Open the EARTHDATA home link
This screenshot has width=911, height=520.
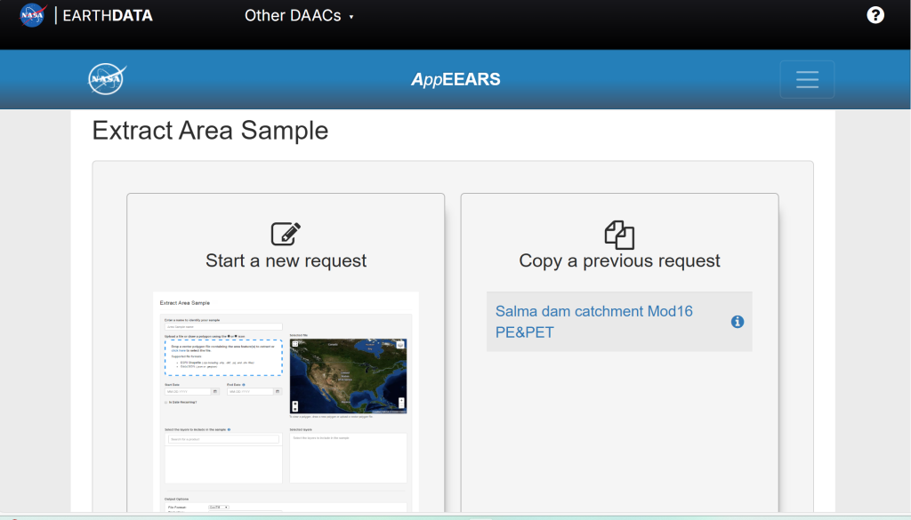(108, 16)
